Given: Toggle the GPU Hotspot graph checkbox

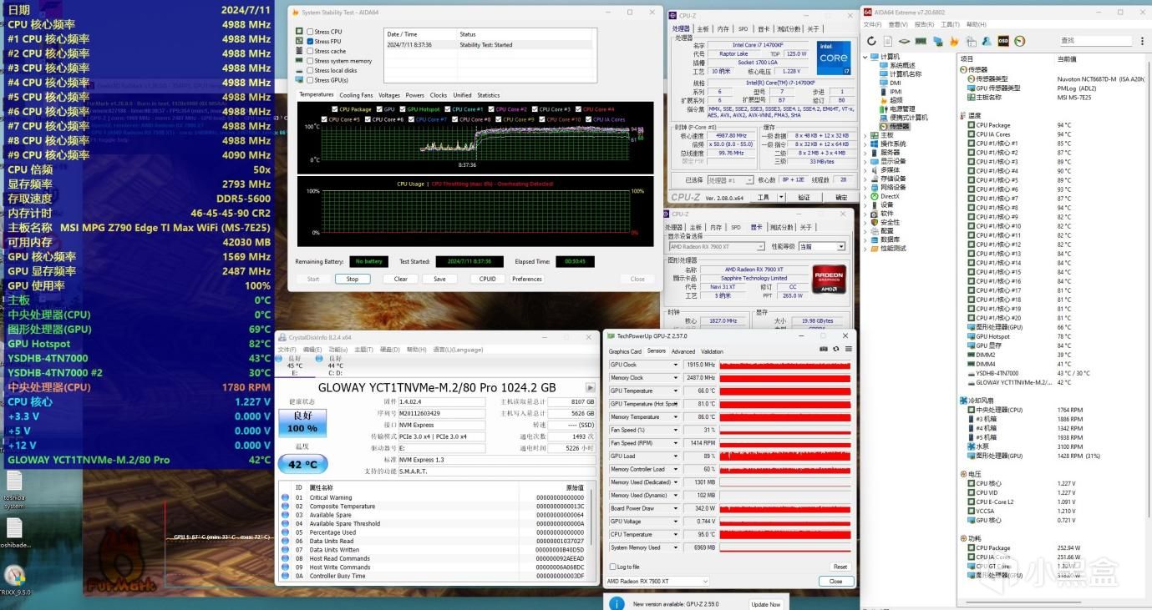Looking at the screenshot, I should [402, 109].
